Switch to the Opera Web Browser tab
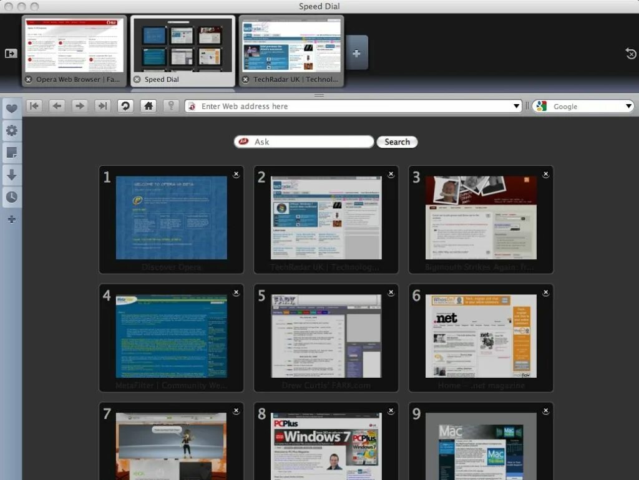639x480 pixels. tap(74, 51)
